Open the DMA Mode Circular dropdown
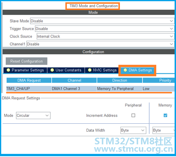Viewport: 176px width, 157px height. point(33,116)
